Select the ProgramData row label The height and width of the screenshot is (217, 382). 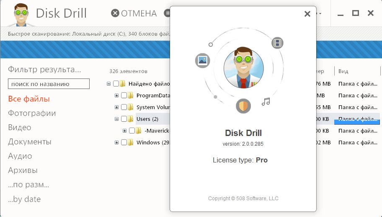153,95
